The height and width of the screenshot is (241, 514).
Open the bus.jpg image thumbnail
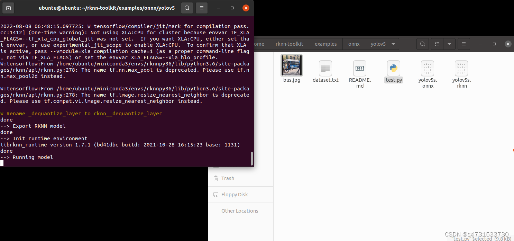(291, 65)
